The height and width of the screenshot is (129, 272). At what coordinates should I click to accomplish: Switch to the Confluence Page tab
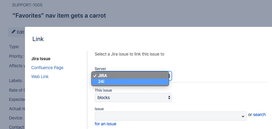[x=47, y=68]
